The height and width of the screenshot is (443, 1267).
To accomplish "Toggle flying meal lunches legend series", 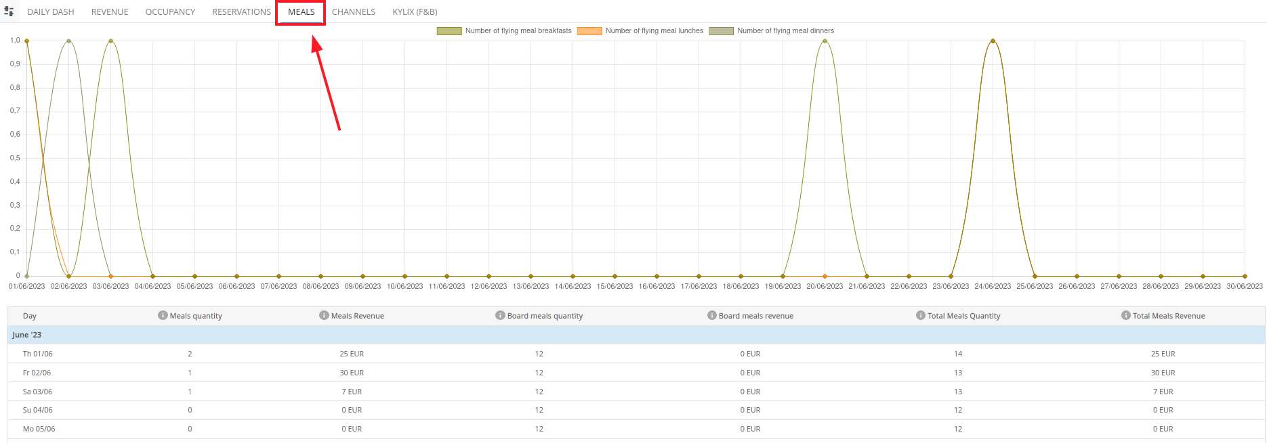I will (640, 31).
